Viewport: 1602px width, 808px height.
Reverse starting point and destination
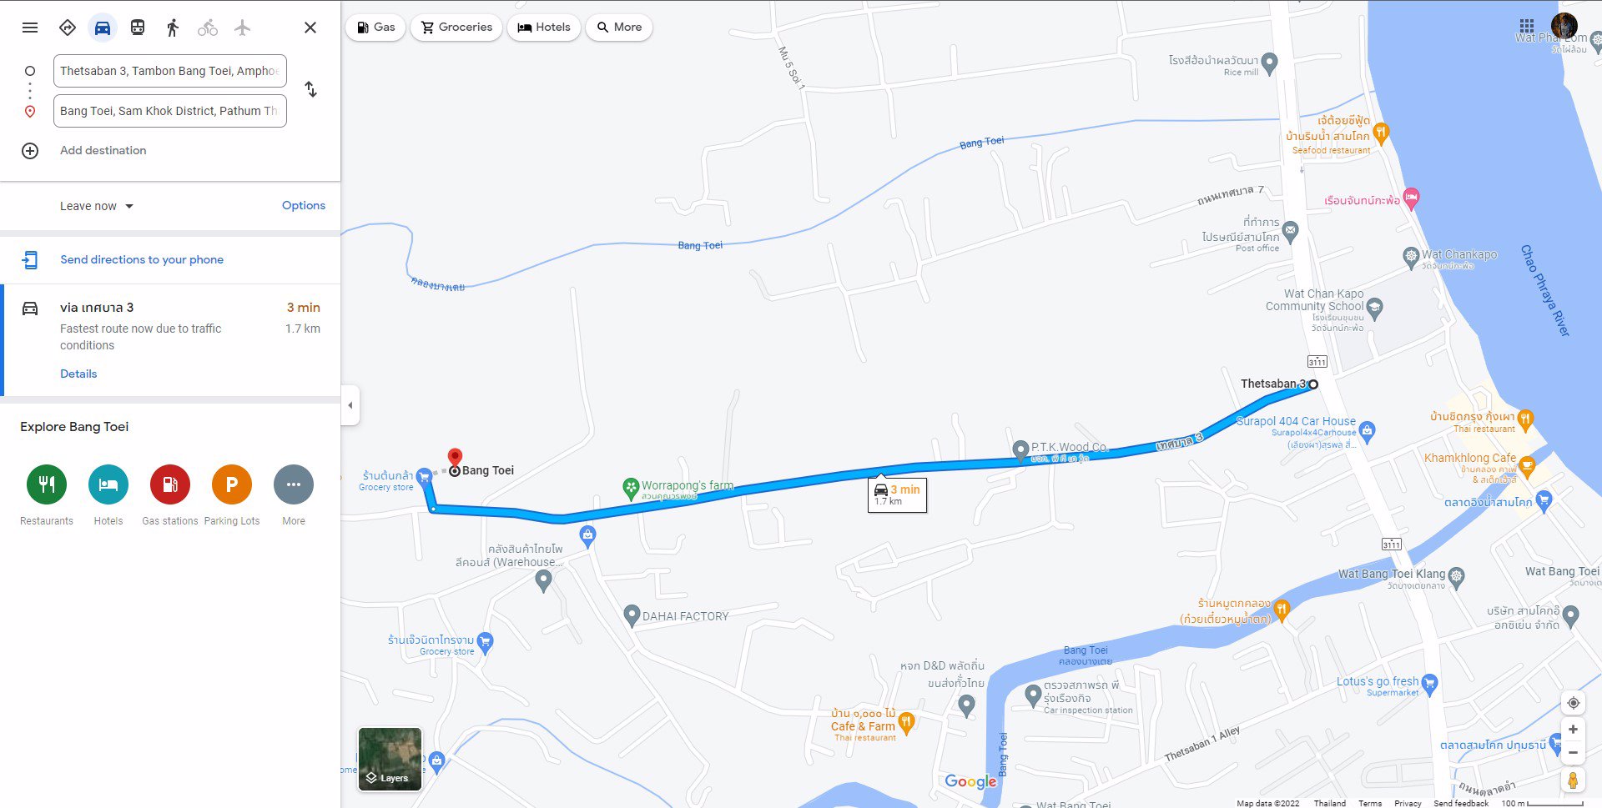[310, 89]
